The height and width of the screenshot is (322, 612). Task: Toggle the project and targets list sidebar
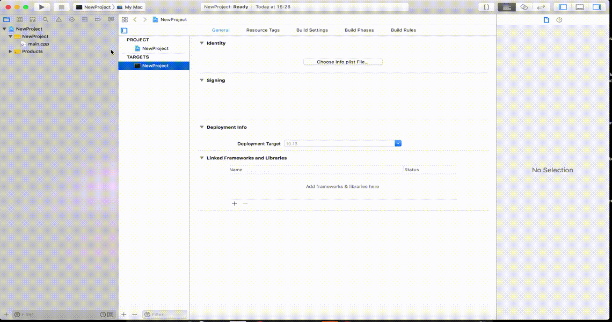click(x=124, y=30)
